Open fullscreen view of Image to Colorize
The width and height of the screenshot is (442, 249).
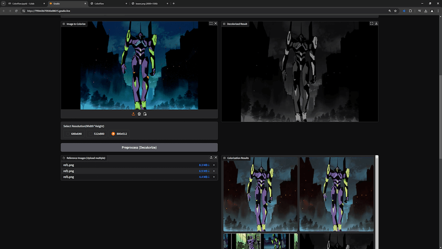pos(211,23)
